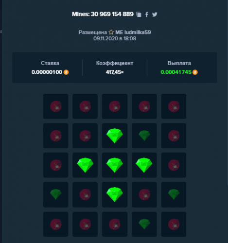Click the leftmost bright gem in the third row

[85, 165]
